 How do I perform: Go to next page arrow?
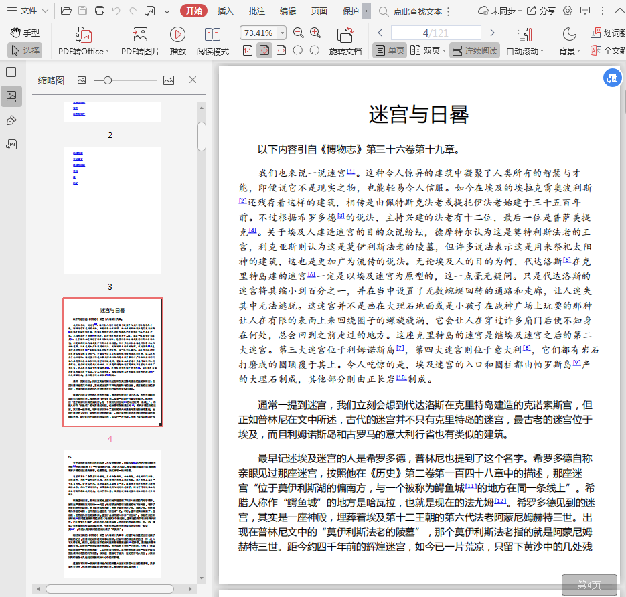click(492, 33)
